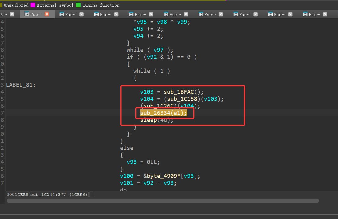Click v103 in sub_1BFAC assignment
Screen dimensions: 338x219
coord(147,92)
